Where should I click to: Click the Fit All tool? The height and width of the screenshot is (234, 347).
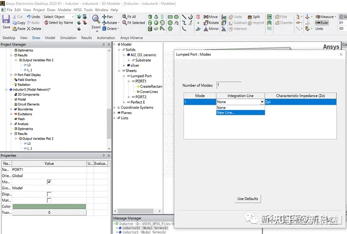(129, 17)
